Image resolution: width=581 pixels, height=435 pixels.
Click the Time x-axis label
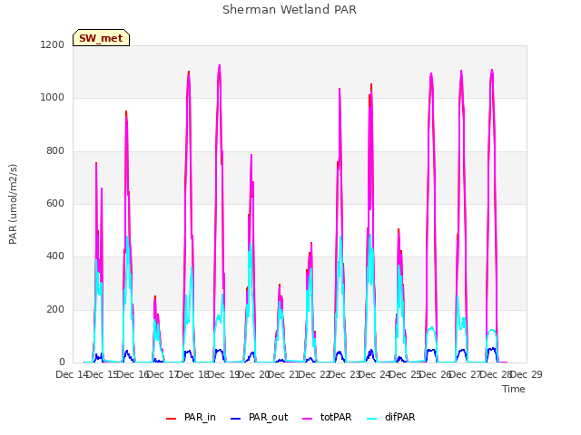pyautogui.click(x=514, y=389)
